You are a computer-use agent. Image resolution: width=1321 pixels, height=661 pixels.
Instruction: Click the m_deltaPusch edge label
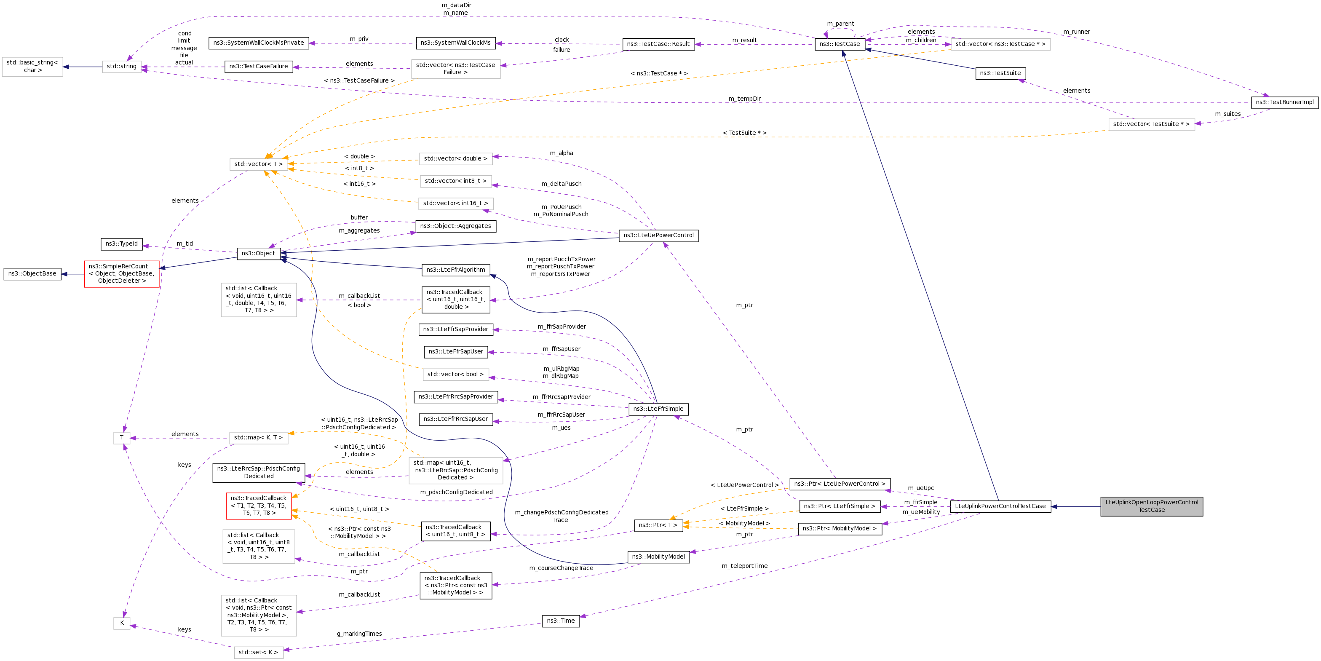click(561, 184)
